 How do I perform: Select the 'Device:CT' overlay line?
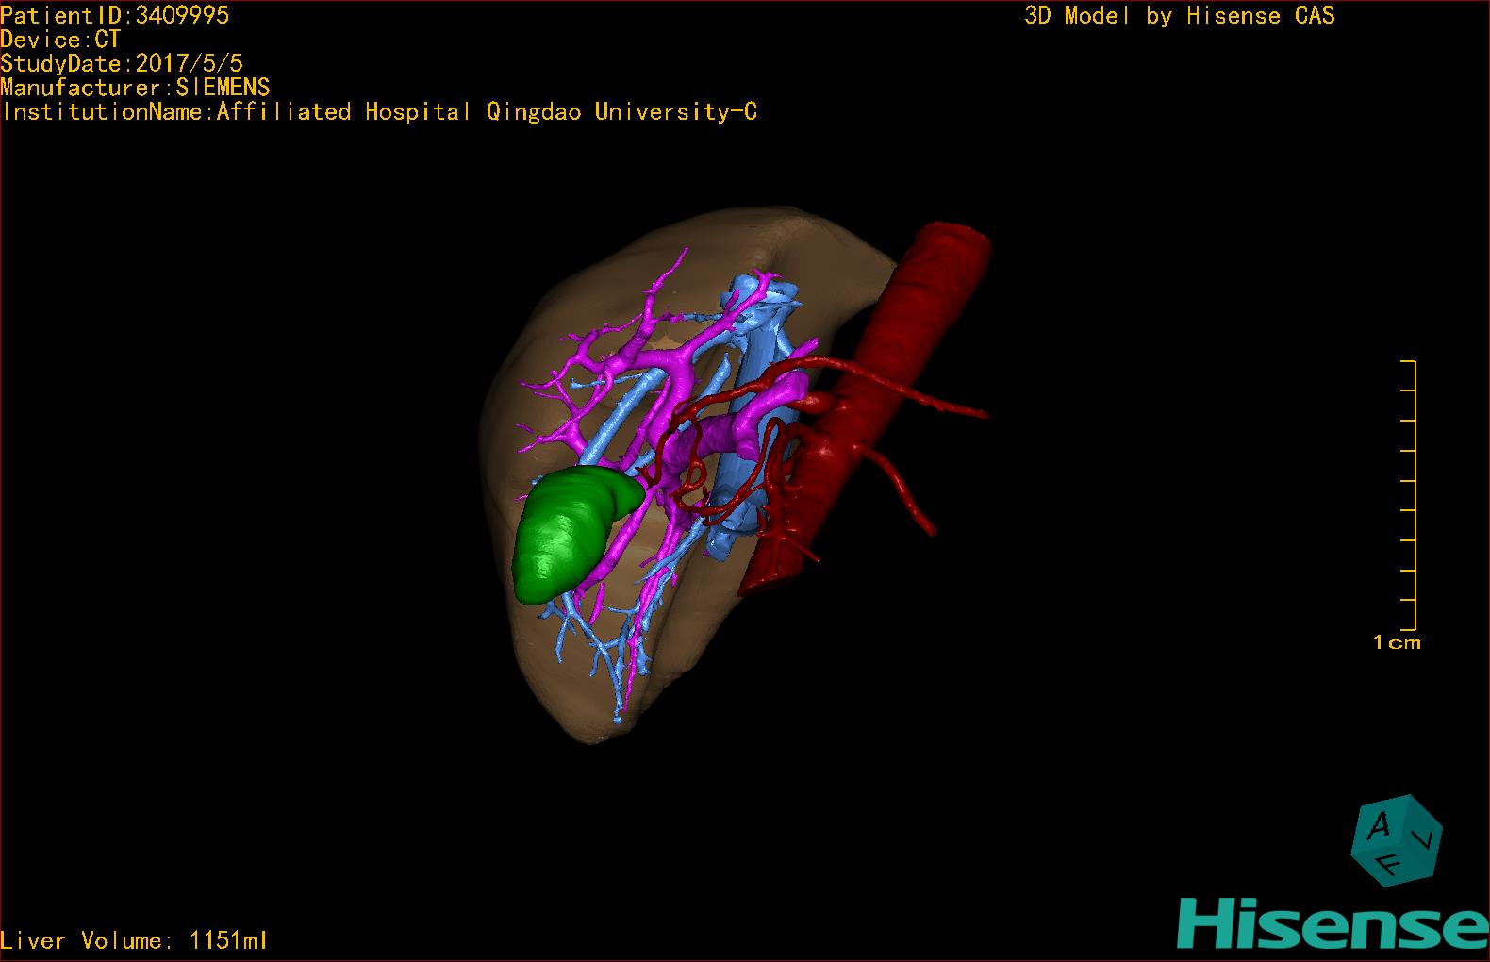61,40
